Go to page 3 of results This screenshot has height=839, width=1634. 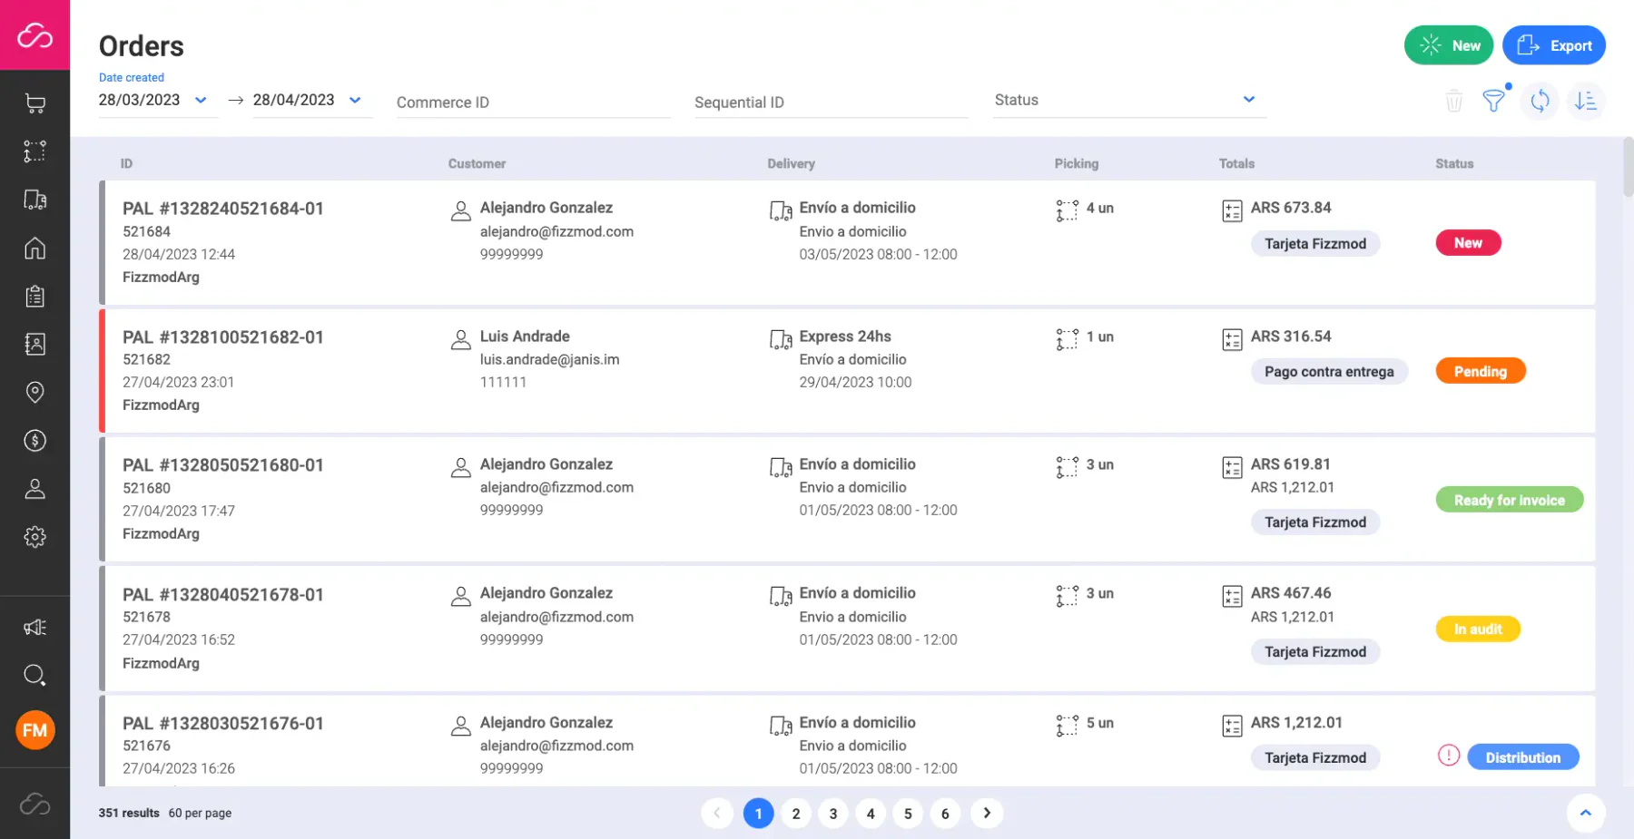(x=833, y=814)
